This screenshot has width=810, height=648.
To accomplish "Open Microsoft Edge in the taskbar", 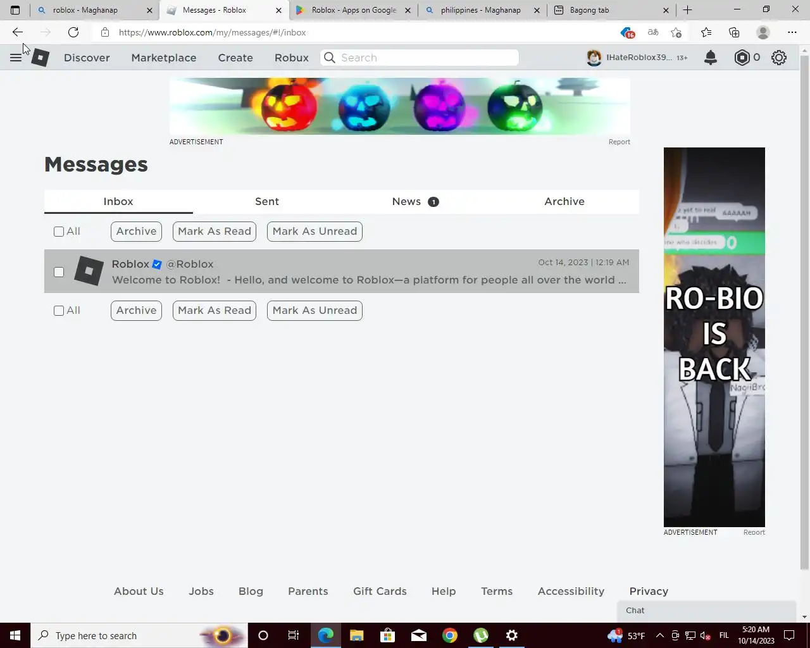I will tap(326, 635).
